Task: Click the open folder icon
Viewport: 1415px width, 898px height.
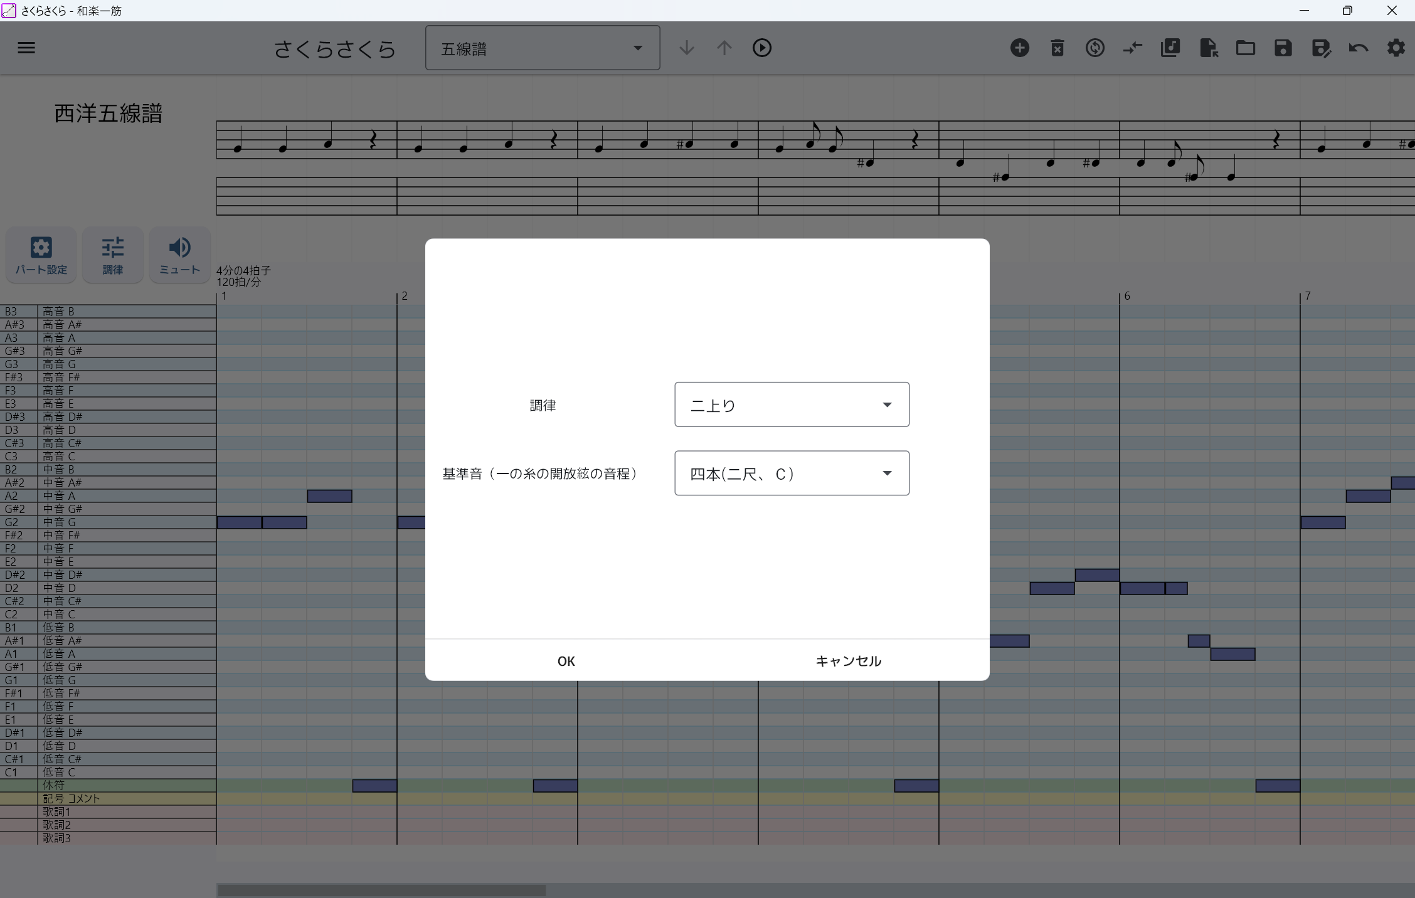Action: pos(1246,48)
